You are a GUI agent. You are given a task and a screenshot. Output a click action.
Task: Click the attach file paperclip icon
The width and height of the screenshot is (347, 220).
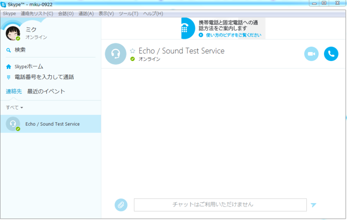coord(121,205)
